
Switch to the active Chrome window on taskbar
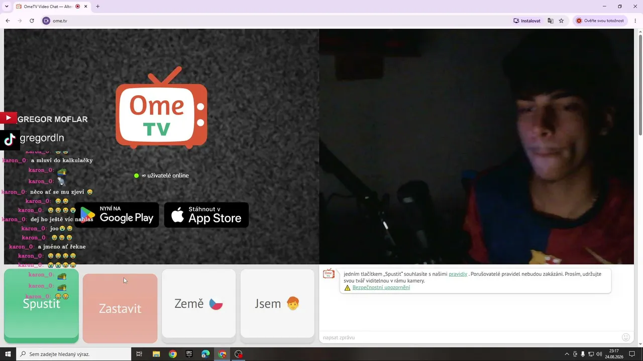point(222,354)
